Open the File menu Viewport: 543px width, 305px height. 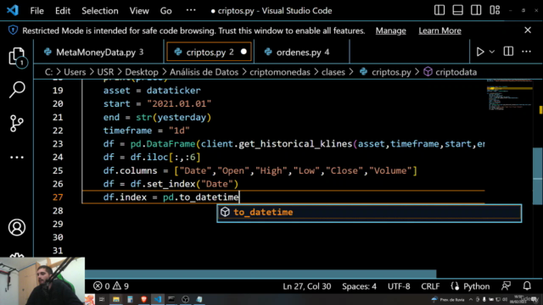36,11
